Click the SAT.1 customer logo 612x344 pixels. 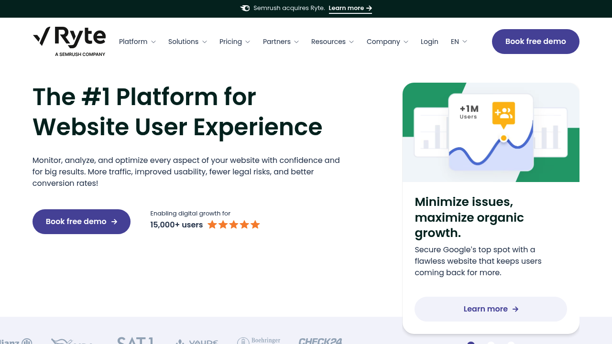coord(135,340)
